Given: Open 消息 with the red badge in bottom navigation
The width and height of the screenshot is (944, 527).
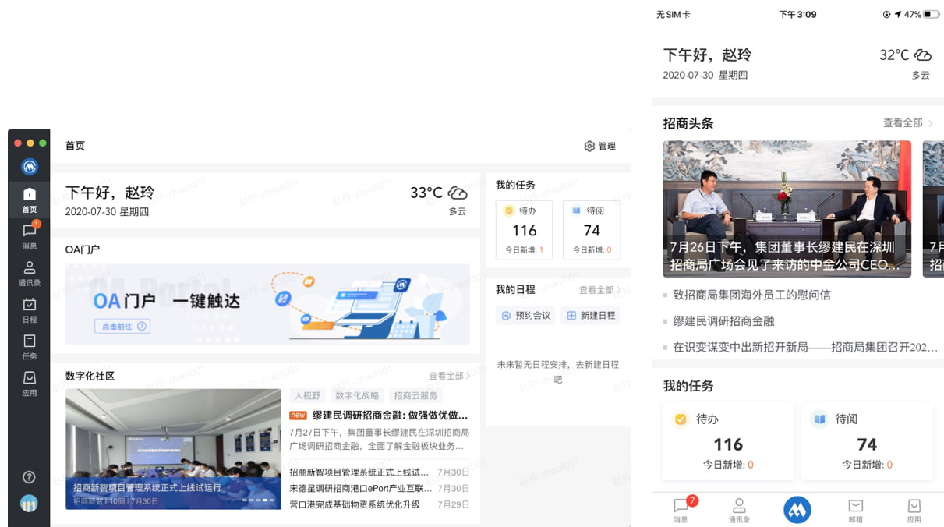Looking at the screenshot, I should [681, 511].
